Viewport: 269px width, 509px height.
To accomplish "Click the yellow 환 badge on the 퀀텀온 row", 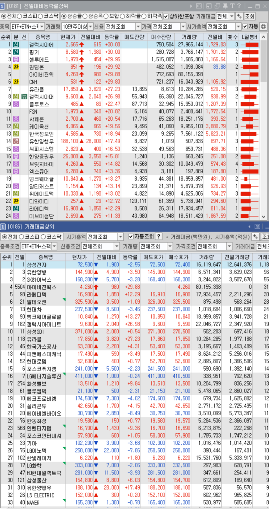I will [x=16, y=67].
